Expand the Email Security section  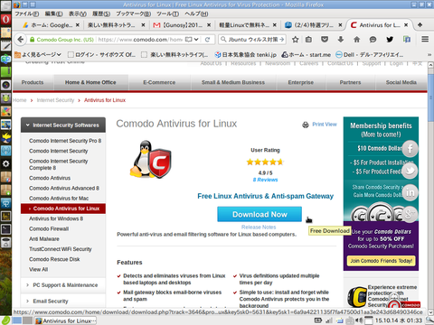pos(63,301)
